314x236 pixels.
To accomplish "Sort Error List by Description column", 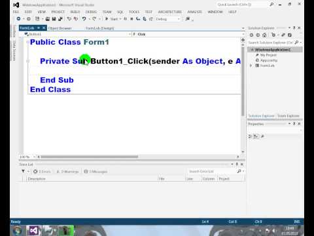I will pos(93,179).
